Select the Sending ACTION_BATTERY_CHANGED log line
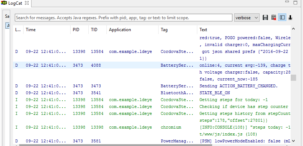Viewport: 303px width, 146px height. (x=152, y=86)
